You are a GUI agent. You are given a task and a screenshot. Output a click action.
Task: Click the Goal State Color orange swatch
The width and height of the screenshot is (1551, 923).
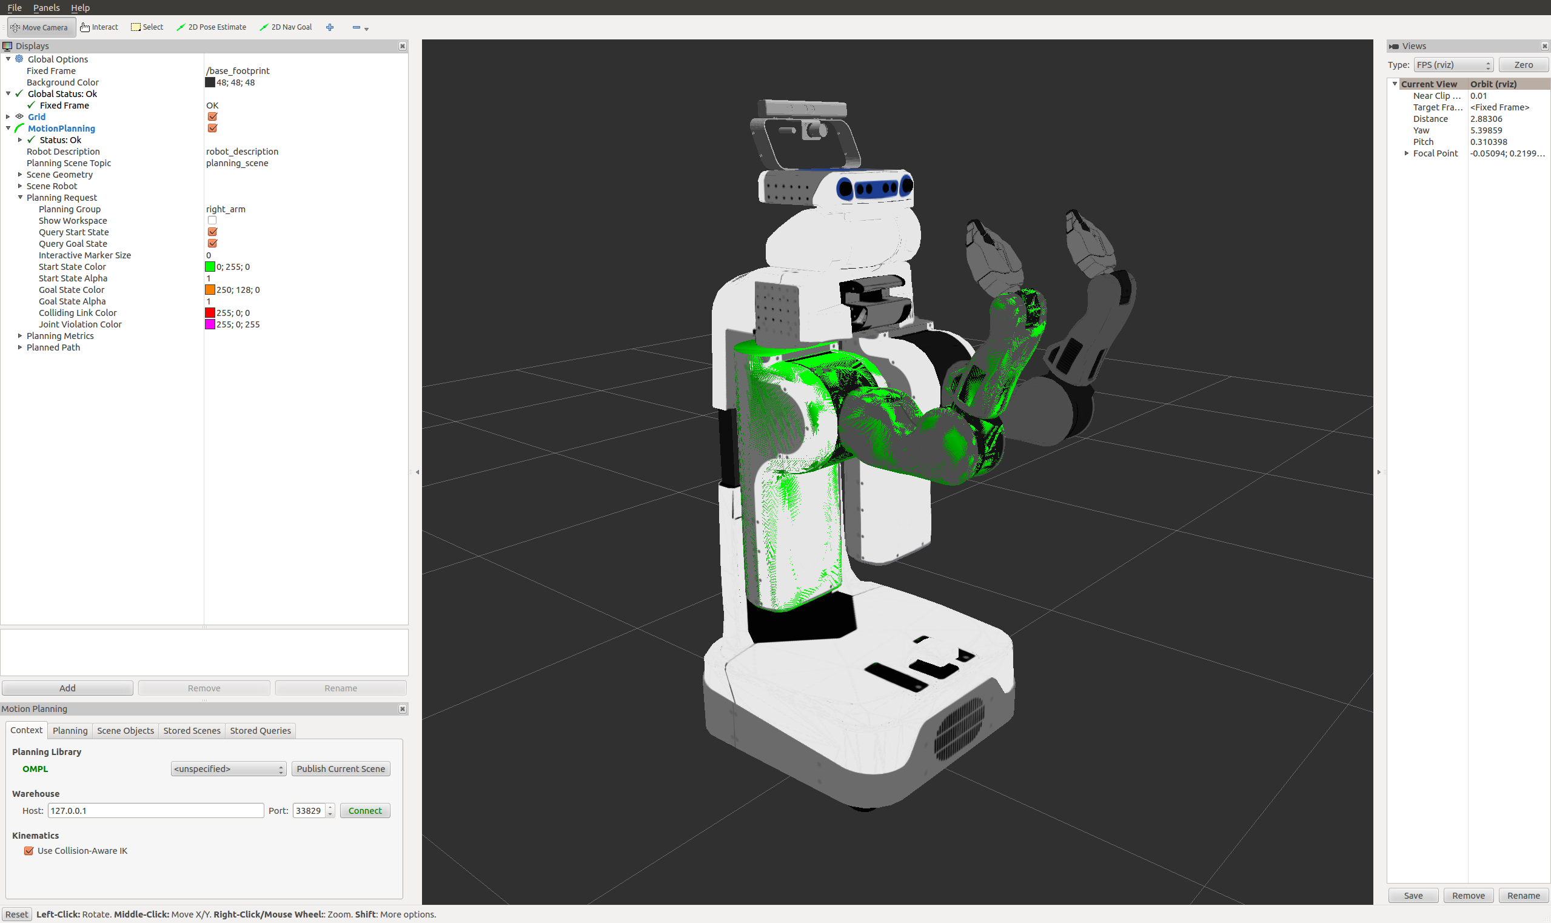210,290
